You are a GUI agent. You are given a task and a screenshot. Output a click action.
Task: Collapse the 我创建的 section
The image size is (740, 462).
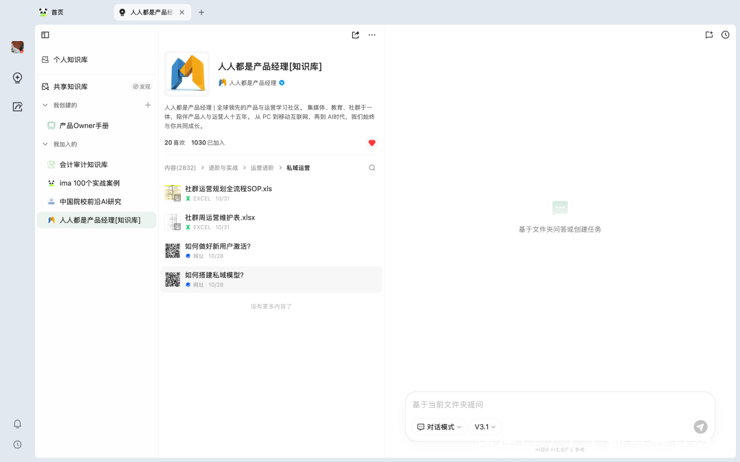(x=45, y=105)
